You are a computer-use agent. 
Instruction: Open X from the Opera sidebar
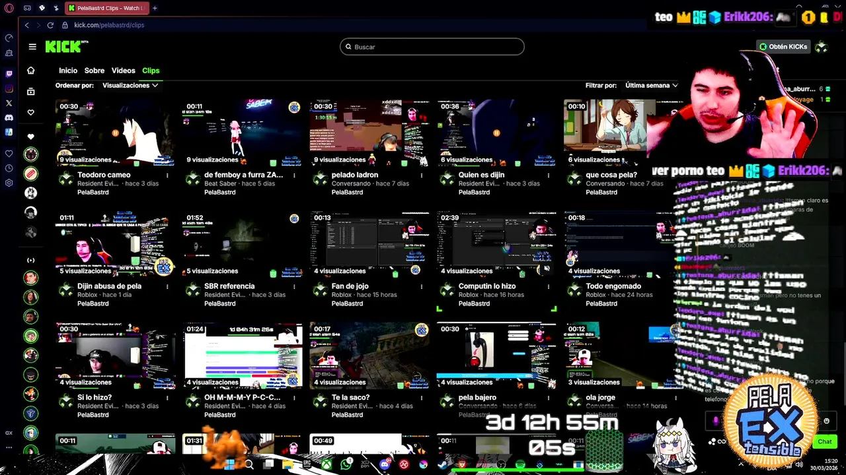click(9, 103)
